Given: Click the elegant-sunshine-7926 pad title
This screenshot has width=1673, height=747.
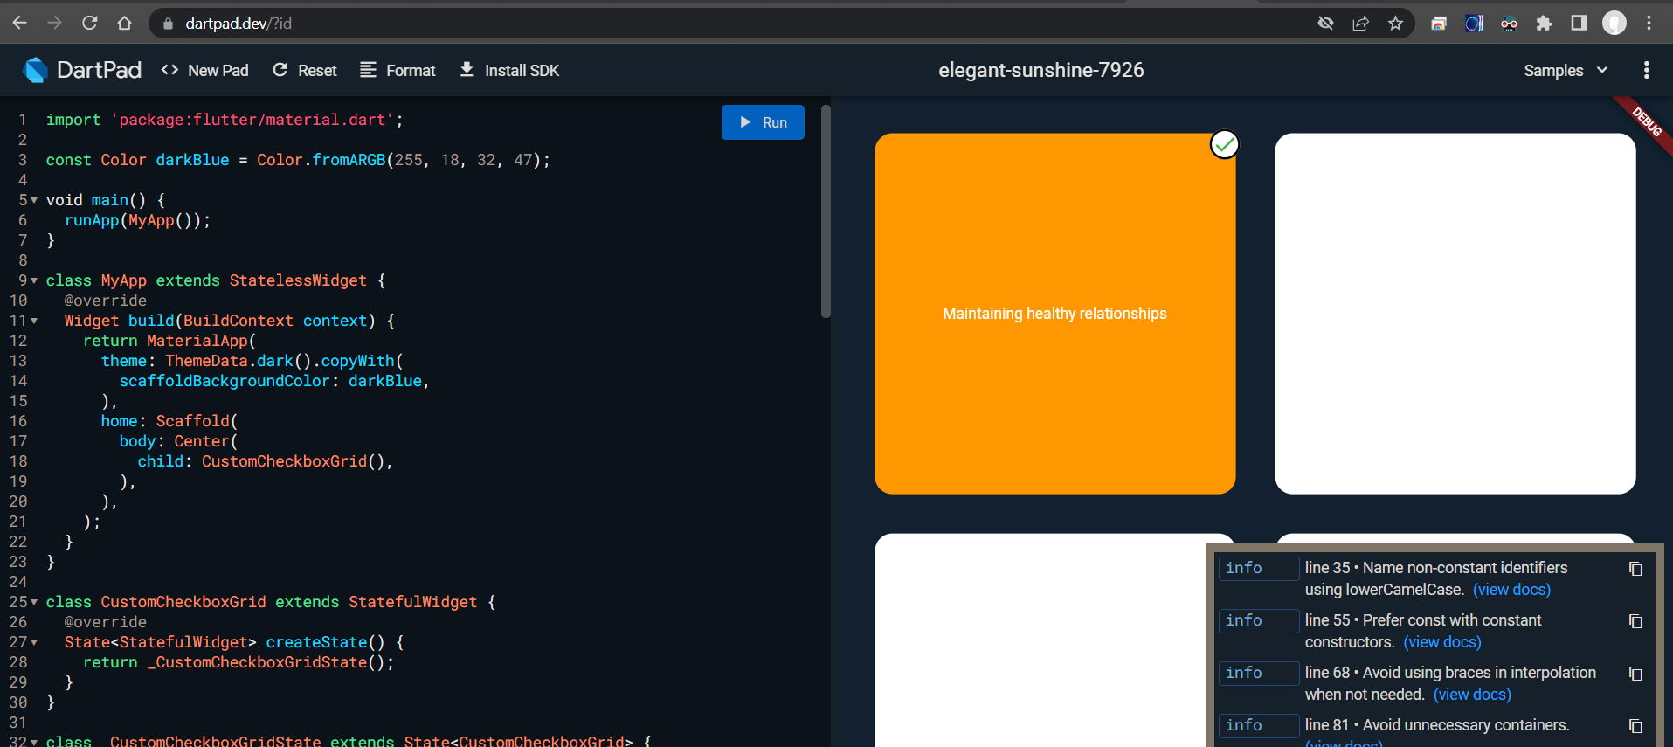Looking at the screenshot, I should pos(1040,70).
